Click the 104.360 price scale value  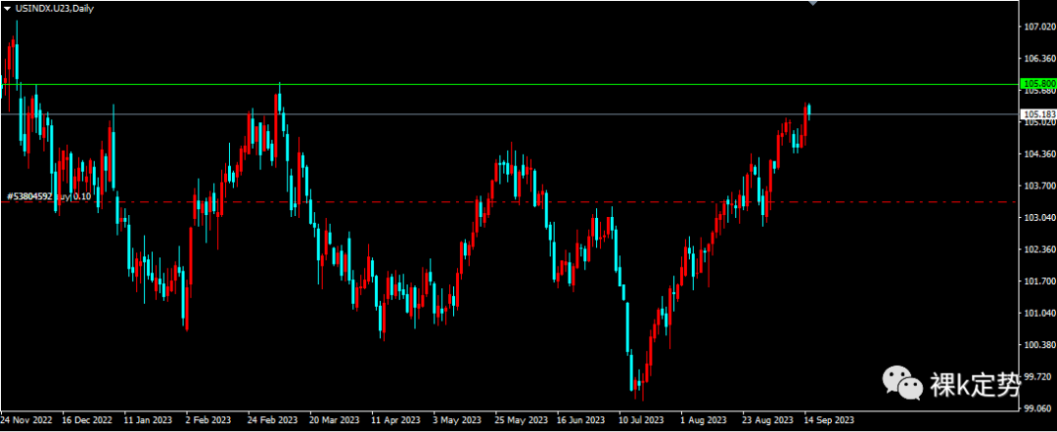(1038, 154)
